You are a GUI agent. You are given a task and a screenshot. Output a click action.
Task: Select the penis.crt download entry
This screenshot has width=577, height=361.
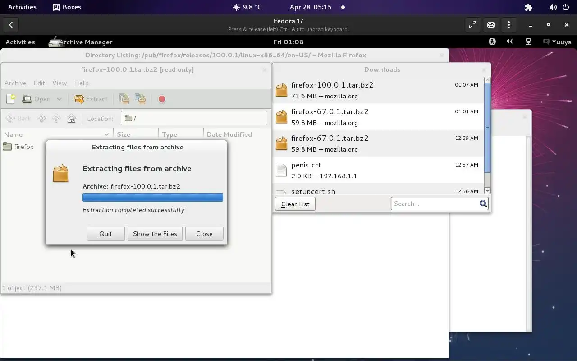379,170
